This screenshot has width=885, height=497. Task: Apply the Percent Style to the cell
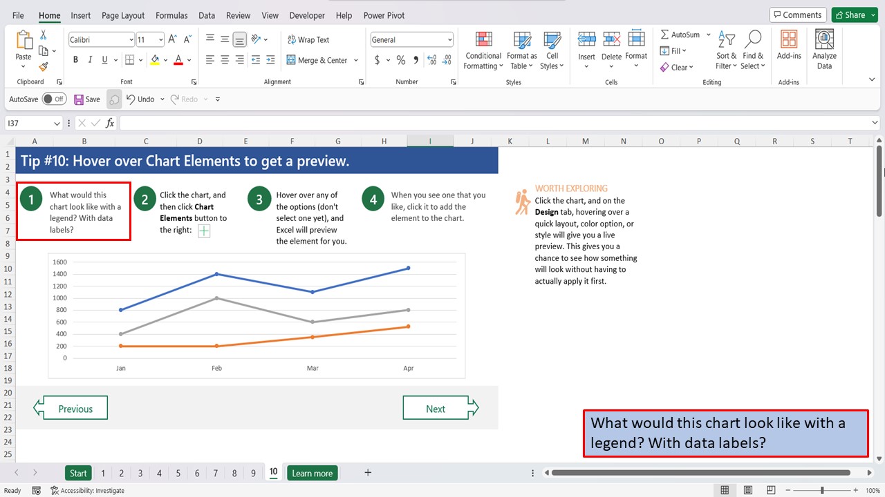400,60
